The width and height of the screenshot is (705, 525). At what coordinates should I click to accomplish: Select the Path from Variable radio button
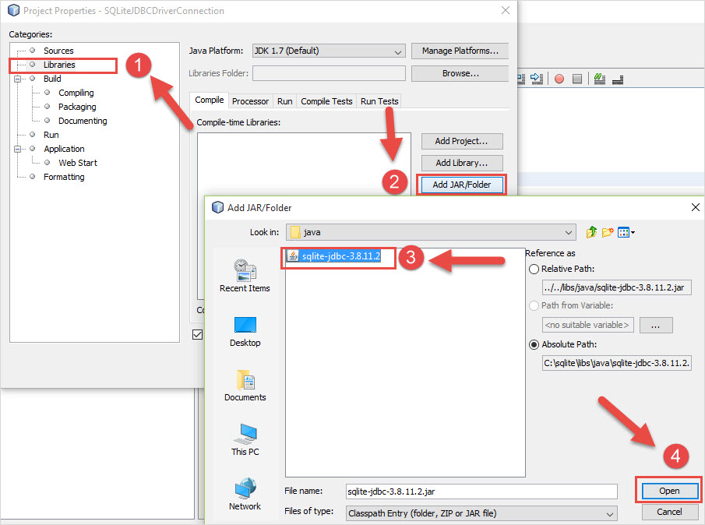click(x=534, y=305)
